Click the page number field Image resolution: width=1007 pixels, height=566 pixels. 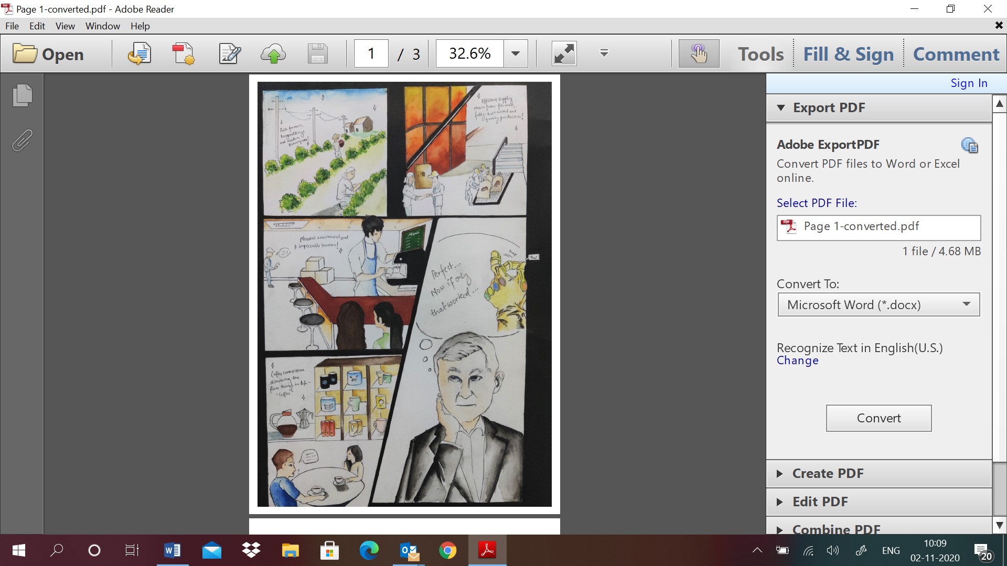click(x=371, y=53)
